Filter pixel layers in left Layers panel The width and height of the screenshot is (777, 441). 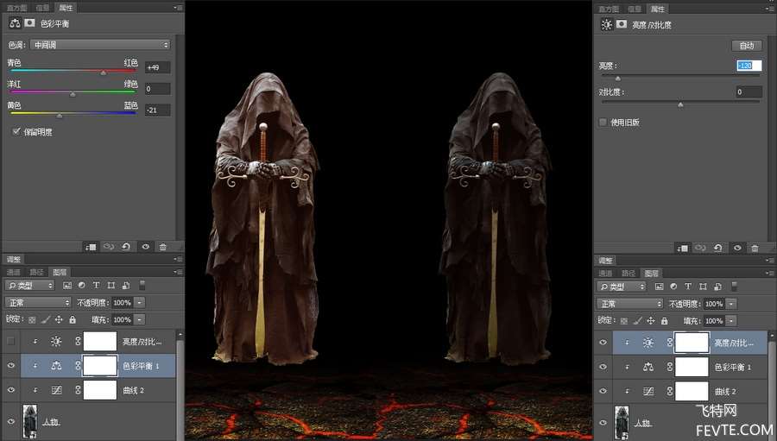[x=67, y=286]
